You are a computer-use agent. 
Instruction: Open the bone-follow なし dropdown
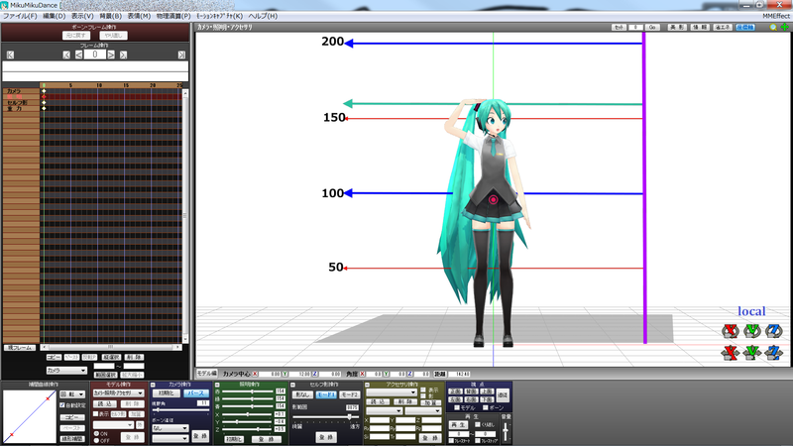click(170, 428)
